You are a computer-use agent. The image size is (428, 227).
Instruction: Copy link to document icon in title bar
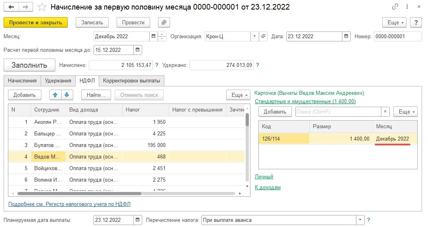(395, 7)
